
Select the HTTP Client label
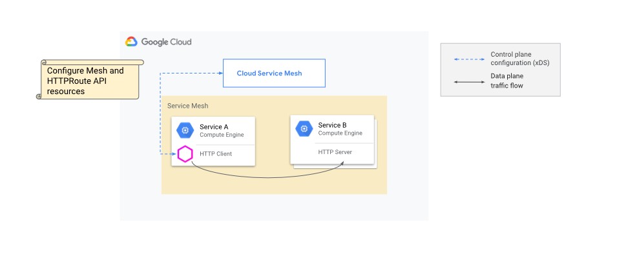(x=216, y=154)
